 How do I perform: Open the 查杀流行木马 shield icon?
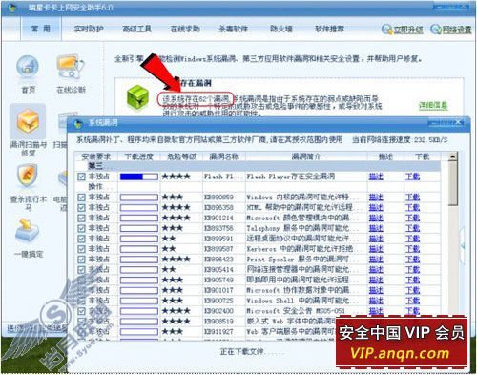tap(28, 175)
